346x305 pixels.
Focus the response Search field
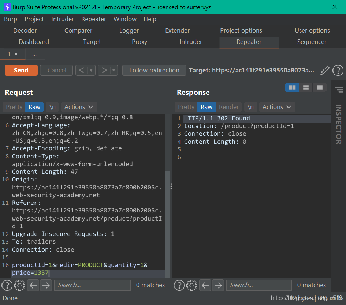click(259, 285)
